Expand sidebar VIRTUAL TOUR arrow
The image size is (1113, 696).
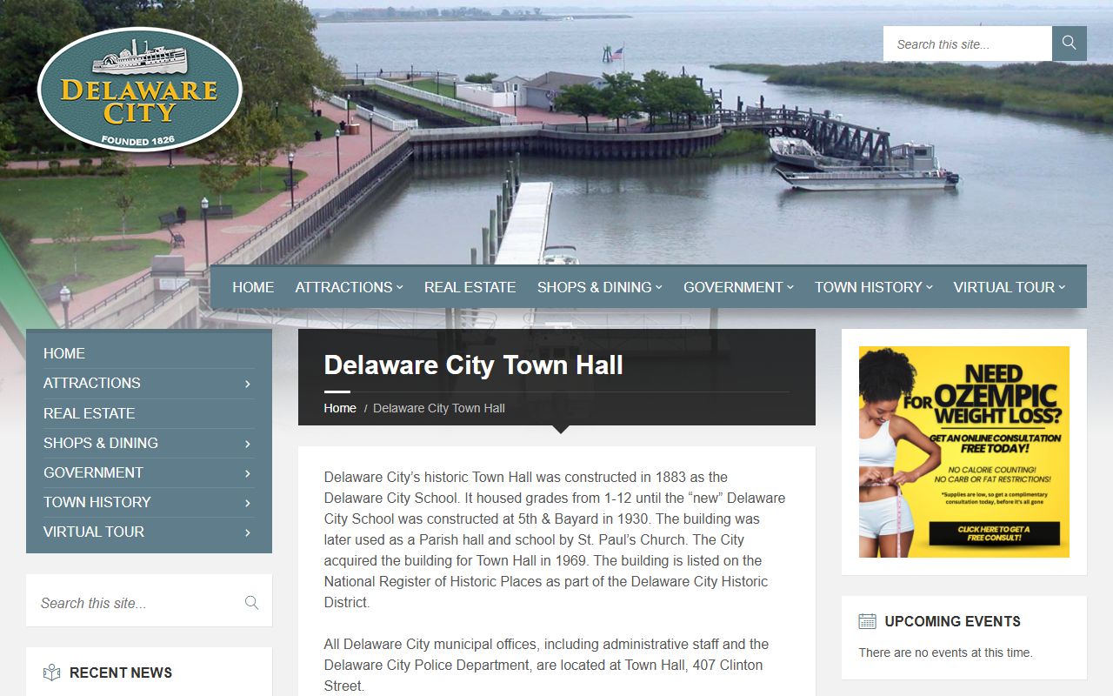(x=248, y=532)
